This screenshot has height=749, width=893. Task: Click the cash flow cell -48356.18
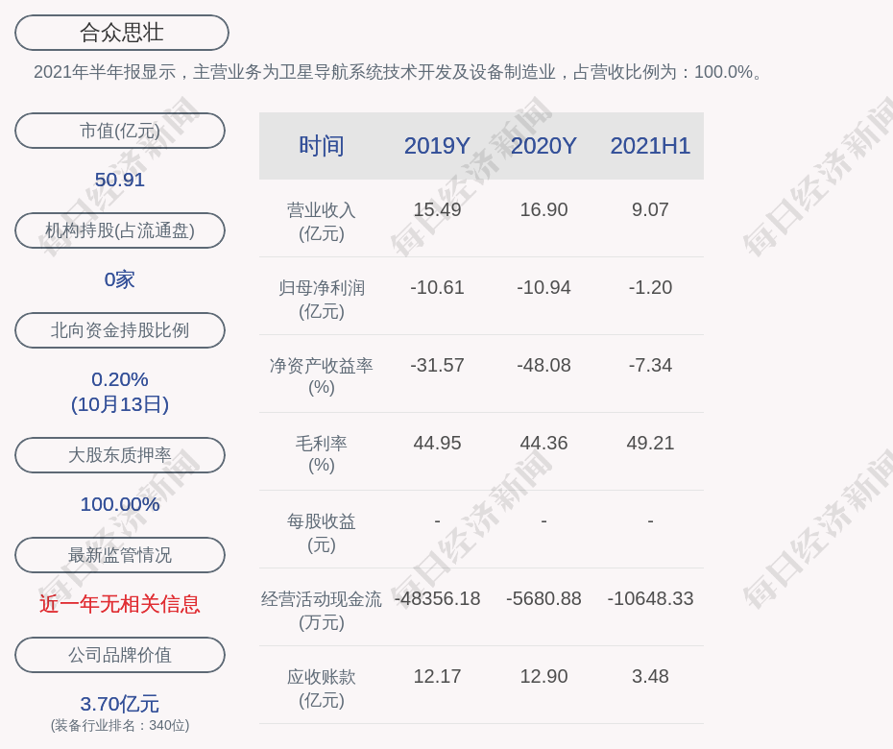pyautogui.click(x=438, y=598)
